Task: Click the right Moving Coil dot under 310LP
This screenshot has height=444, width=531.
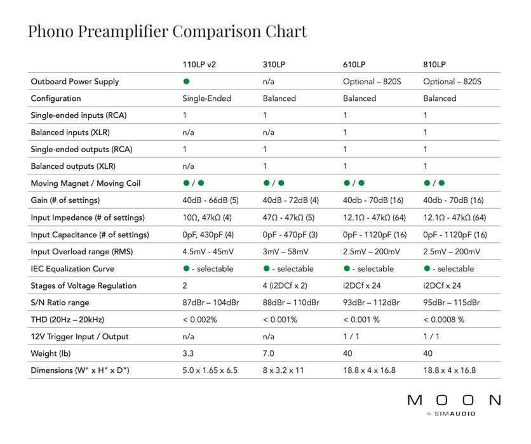Action: point(281,183)
